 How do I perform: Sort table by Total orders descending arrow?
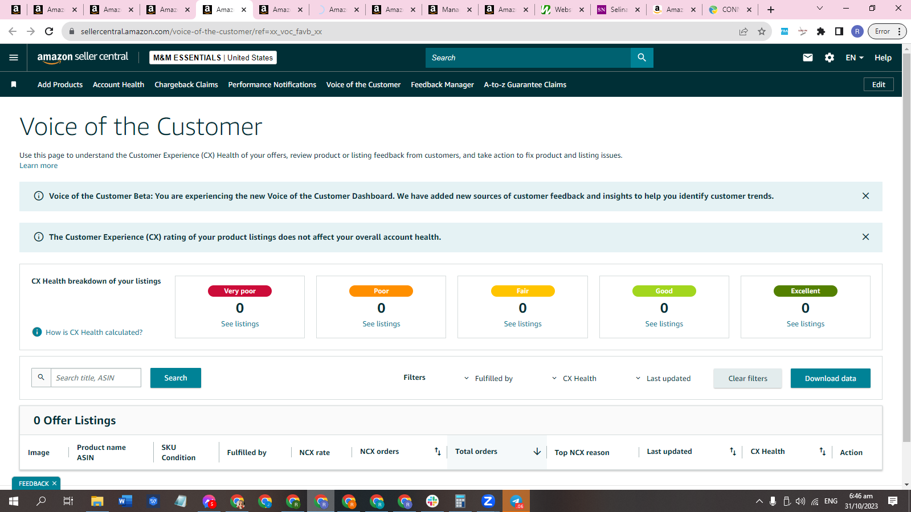(537, 452)
